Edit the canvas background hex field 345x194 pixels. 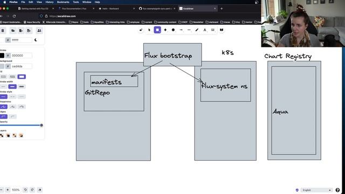pos(22,40)
